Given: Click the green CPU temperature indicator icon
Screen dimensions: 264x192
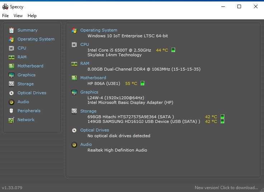Looking at the screenshot, I should click(173, 50).
